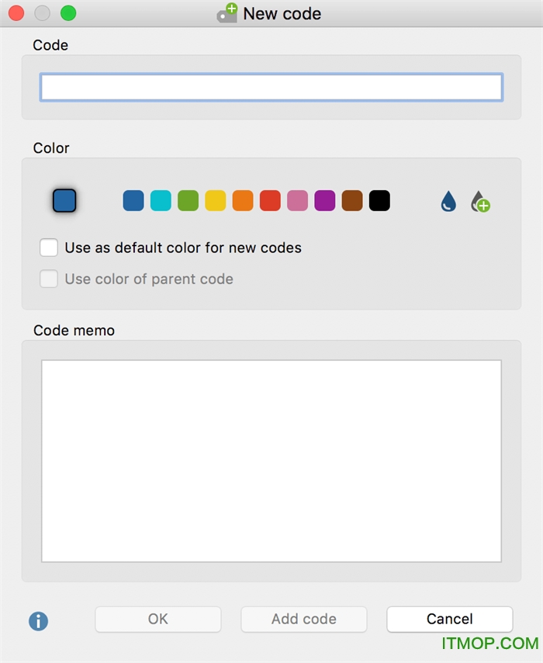Image resolution: width=543 pixels, height=663 pixels.
Task: Open the blue info help icon
Action: click(39, 621)
